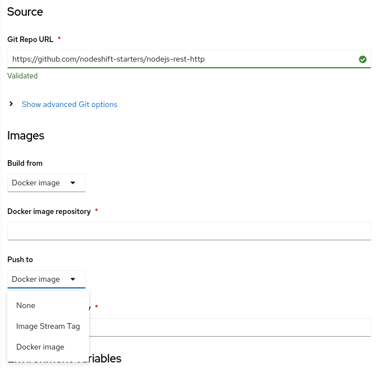Click the Push to dropdown caret arrow

73,280
